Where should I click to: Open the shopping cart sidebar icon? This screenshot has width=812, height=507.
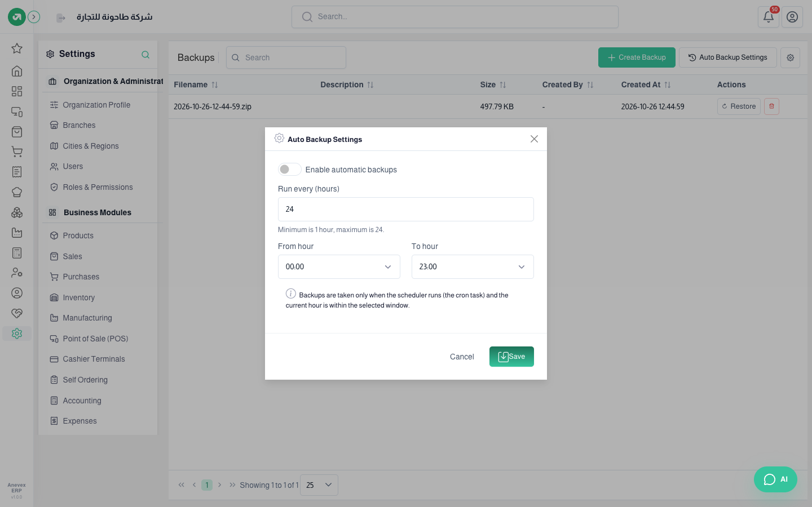[x=17, y=152]
